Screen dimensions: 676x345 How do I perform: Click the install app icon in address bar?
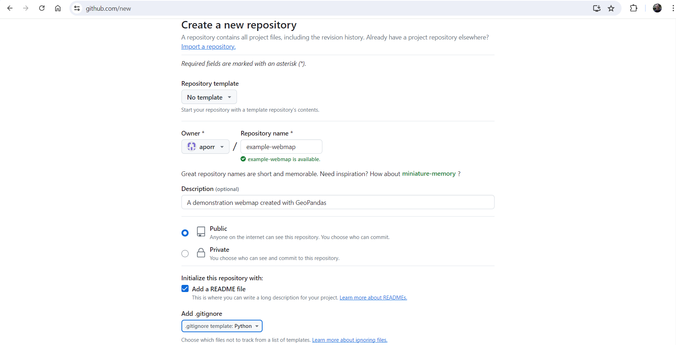597,8
